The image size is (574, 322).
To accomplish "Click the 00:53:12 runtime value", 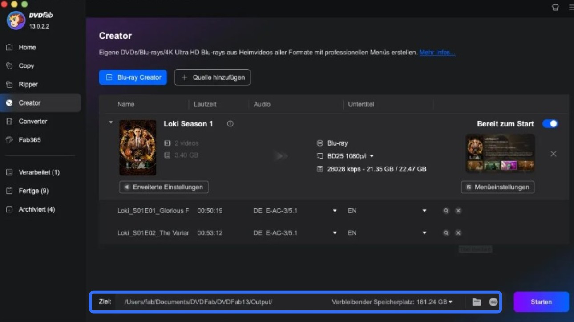I will tap(210, 233).
